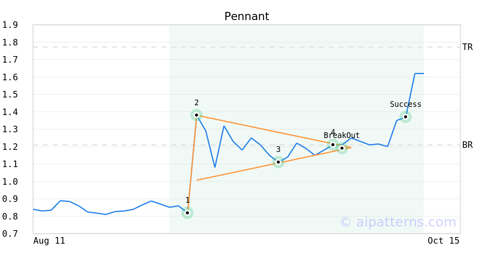The height and width of the screenshot is (258, 493).
Task: Select the 1.0 y-axis tick label
Action: click(x=10, y=181)
